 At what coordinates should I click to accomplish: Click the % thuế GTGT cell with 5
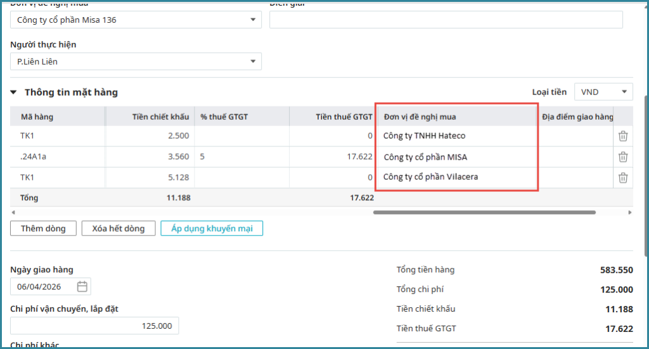(241, 156)
